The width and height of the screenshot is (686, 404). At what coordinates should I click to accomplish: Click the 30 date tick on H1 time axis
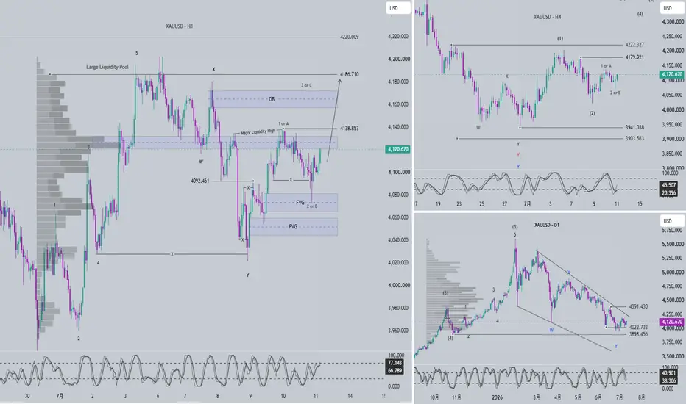pyautogui.click(x=27, y=396)
